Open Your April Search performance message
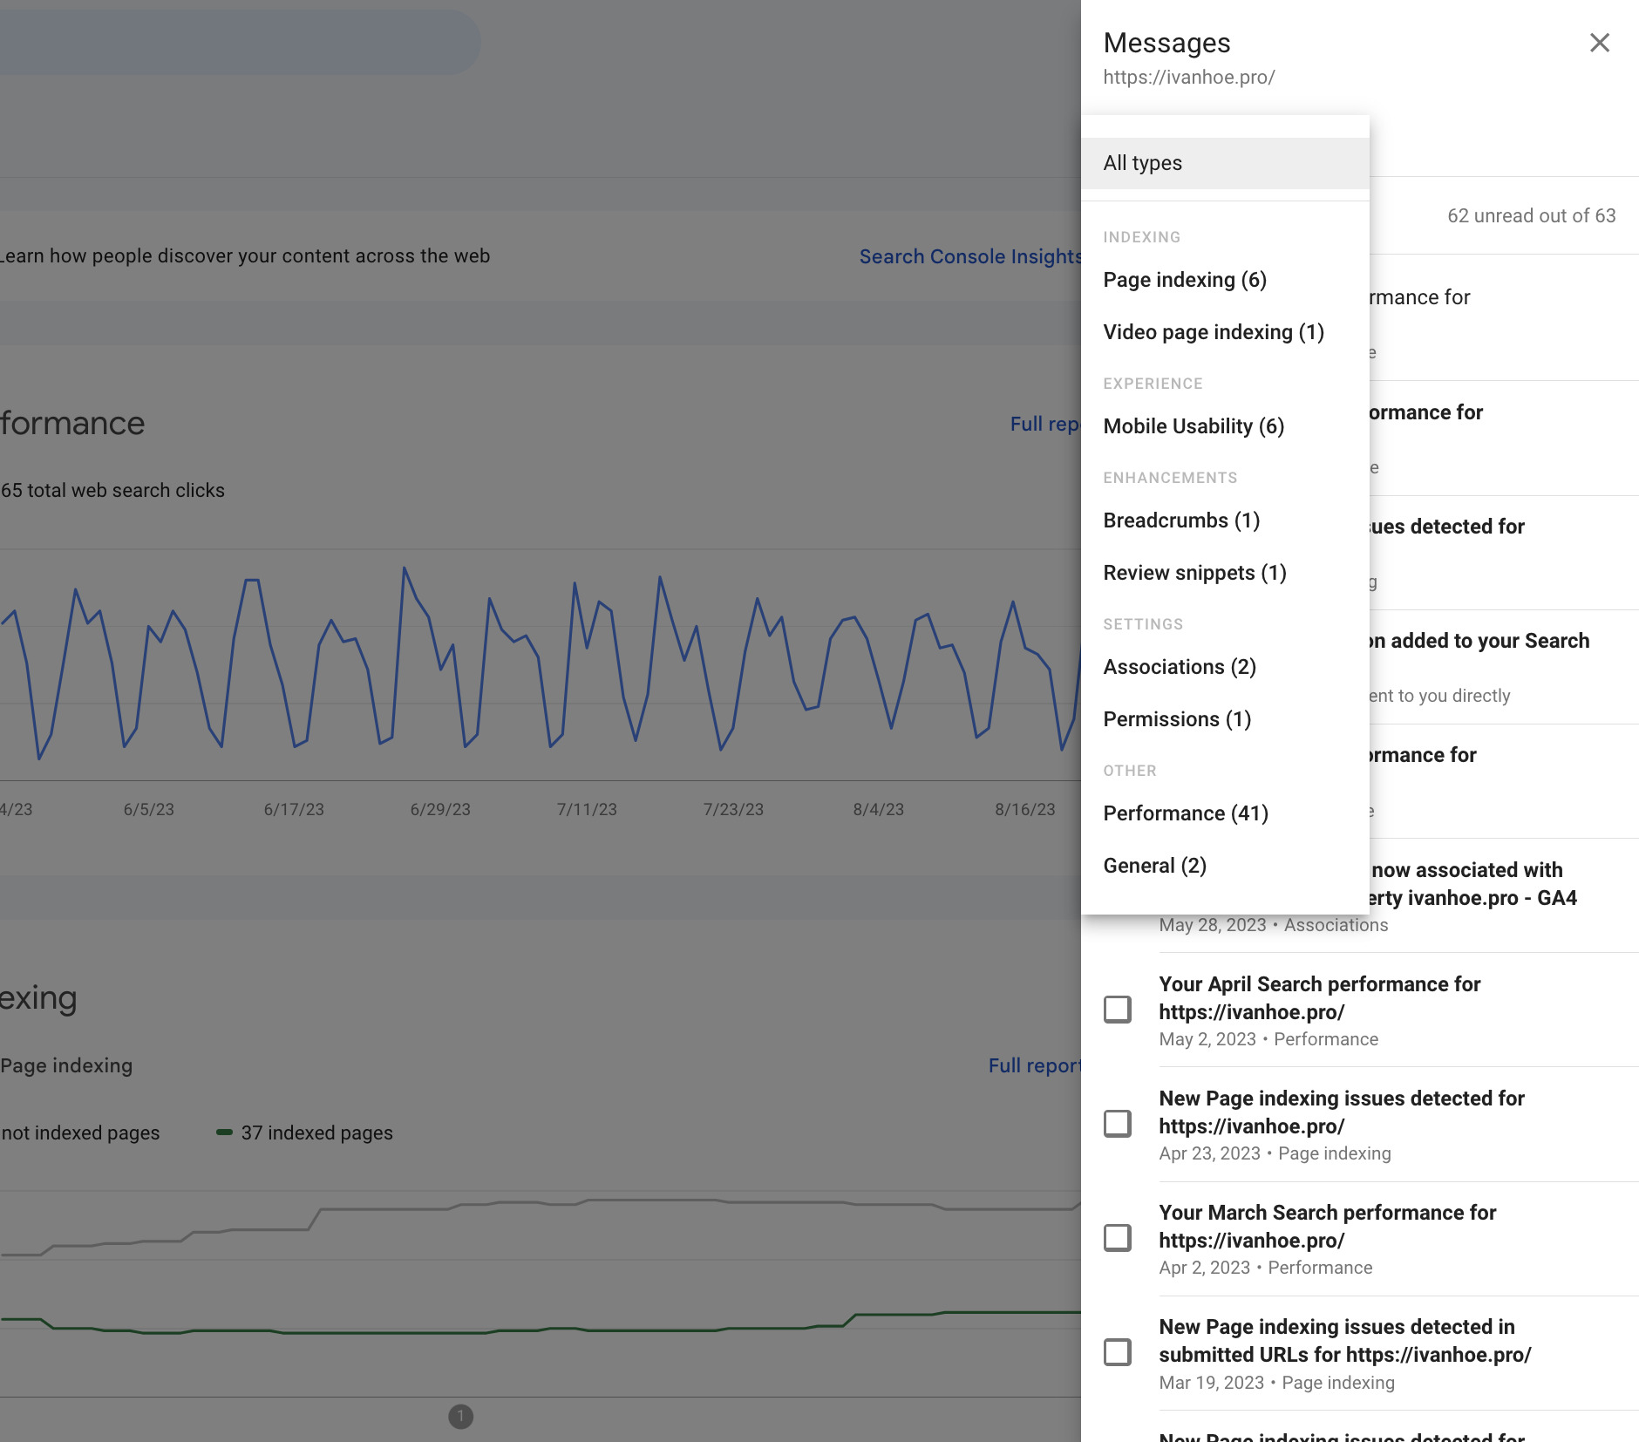 [x=1319, y=997]
